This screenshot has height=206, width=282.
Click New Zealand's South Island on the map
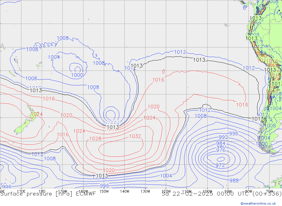tap(22, 127)
